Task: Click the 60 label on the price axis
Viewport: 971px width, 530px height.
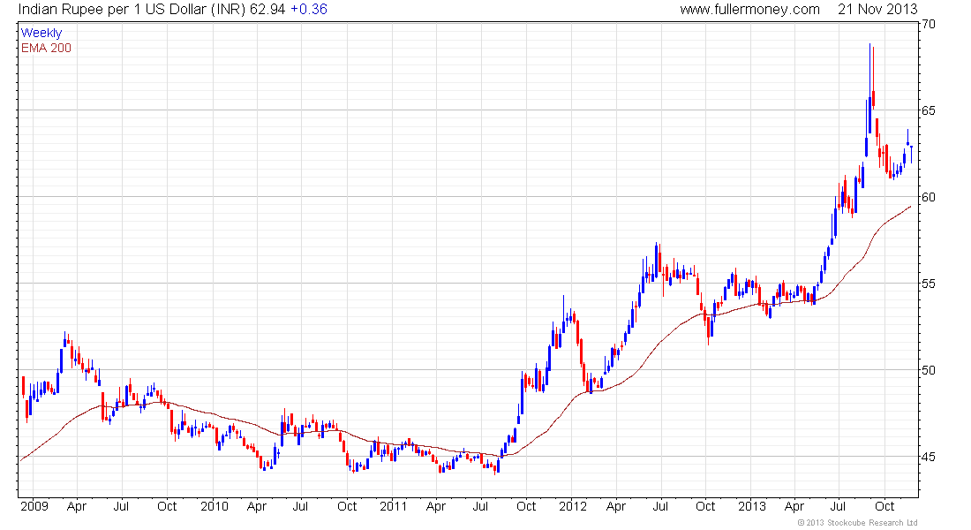Action: [929, 197]
